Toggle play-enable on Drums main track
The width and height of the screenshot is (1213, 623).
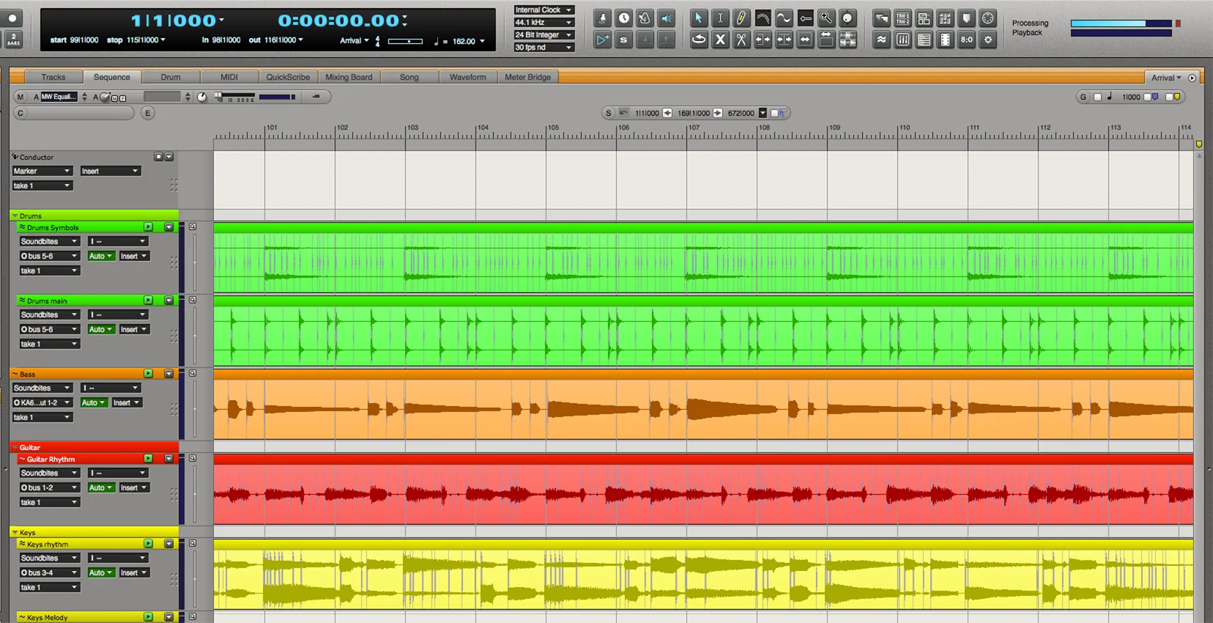[148, 301]
